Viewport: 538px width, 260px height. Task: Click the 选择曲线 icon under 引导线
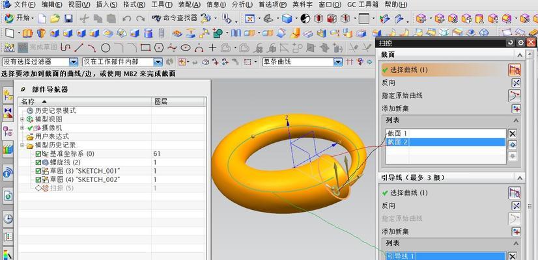click(515, 192)
